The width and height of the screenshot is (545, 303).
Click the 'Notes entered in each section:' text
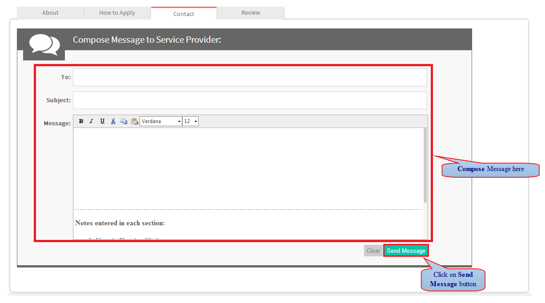(120, 223)
